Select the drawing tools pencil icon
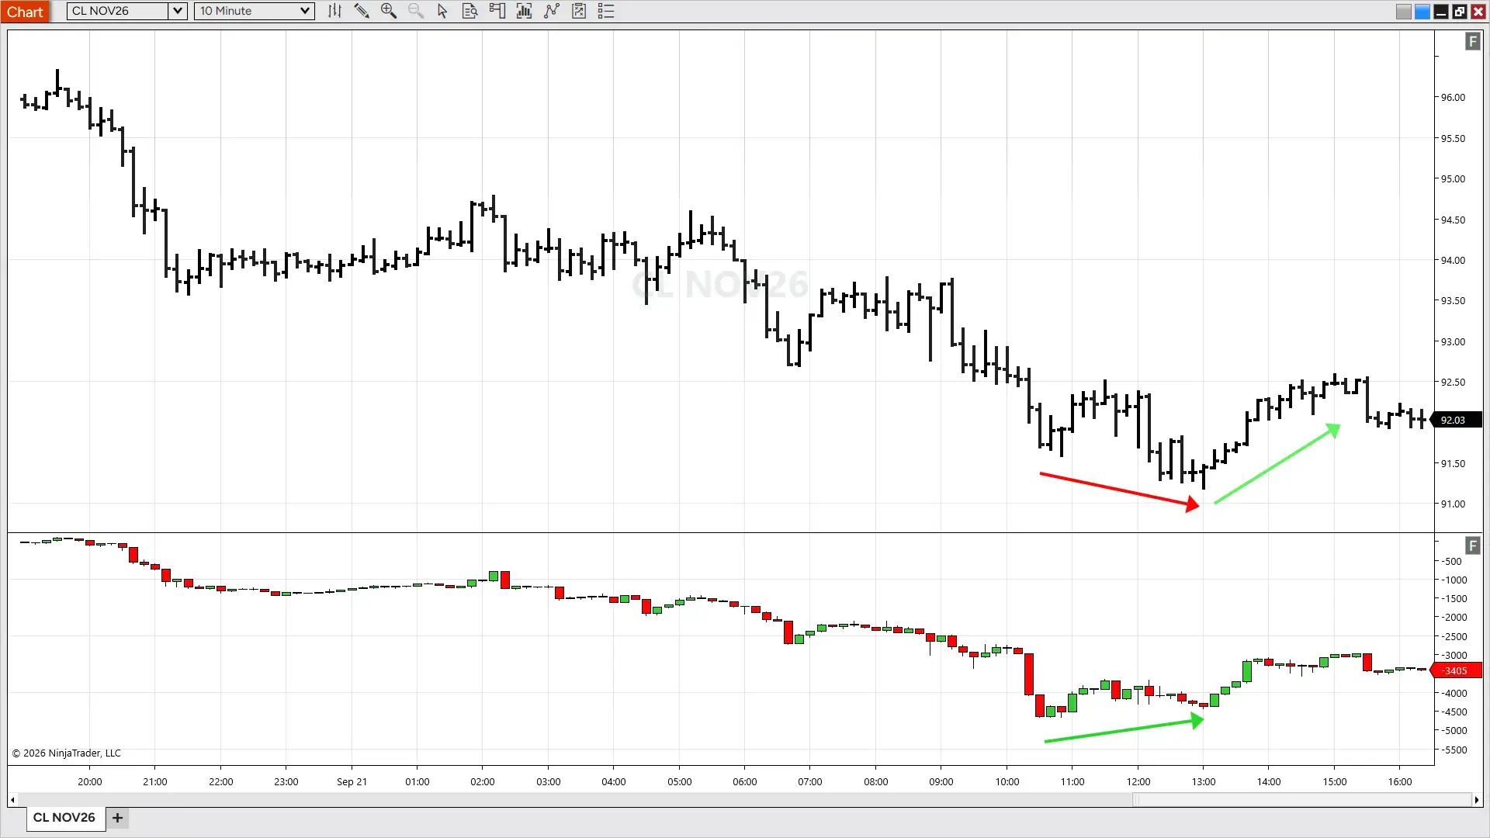The image size is (1490, 838). [362, 11]
